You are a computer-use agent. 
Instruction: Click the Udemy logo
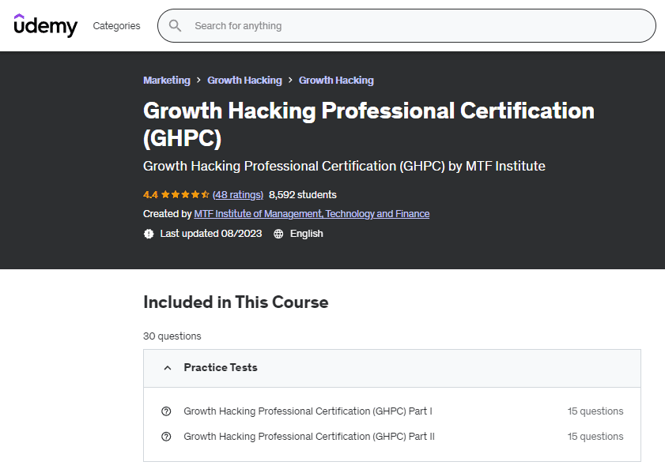pos(46,25)
